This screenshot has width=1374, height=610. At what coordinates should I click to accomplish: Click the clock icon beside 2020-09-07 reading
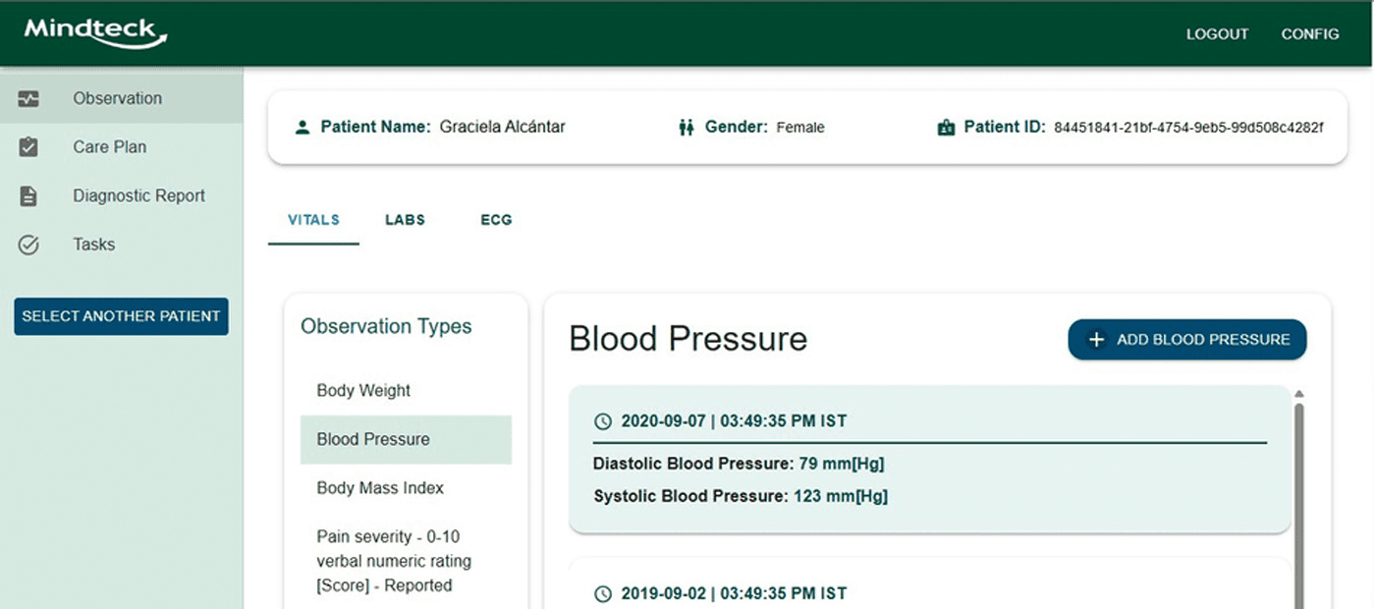click(603, 421)
